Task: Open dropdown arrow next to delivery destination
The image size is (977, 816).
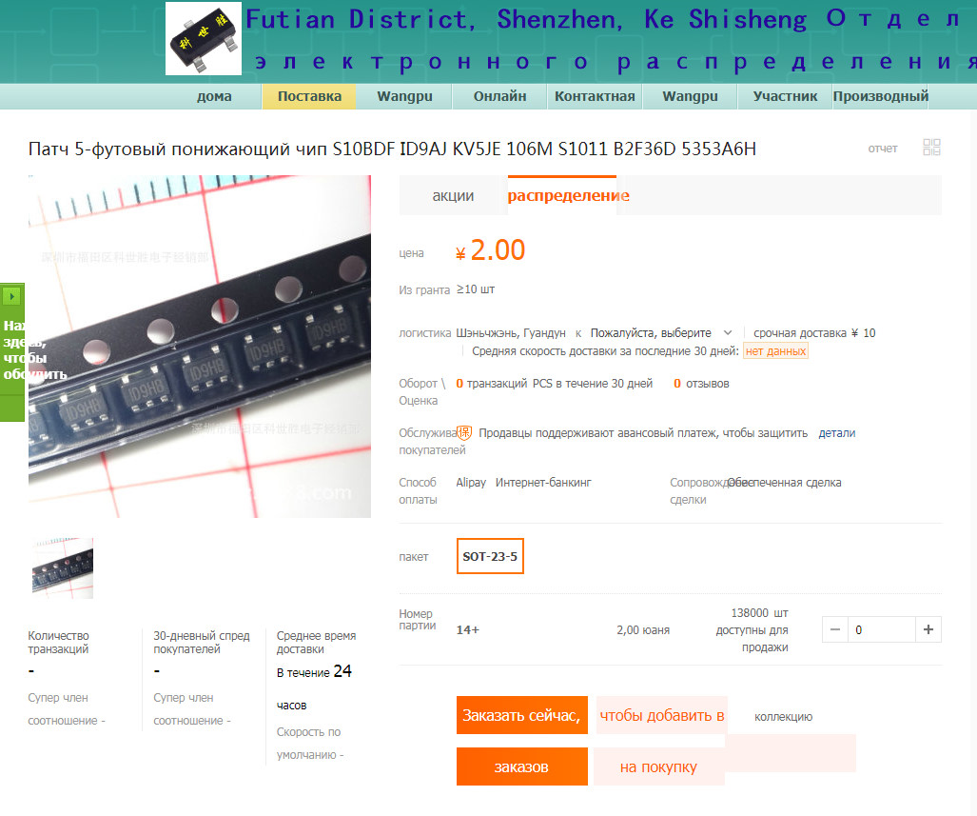Action: [x=727, y=333]
